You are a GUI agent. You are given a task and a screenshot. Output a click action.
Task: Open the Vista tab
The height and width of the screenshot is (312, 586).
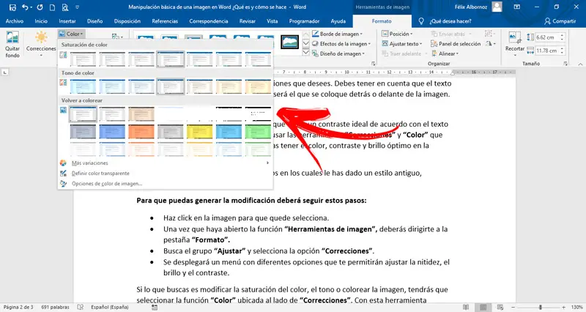pyautogui.click(x=272, y=21)
